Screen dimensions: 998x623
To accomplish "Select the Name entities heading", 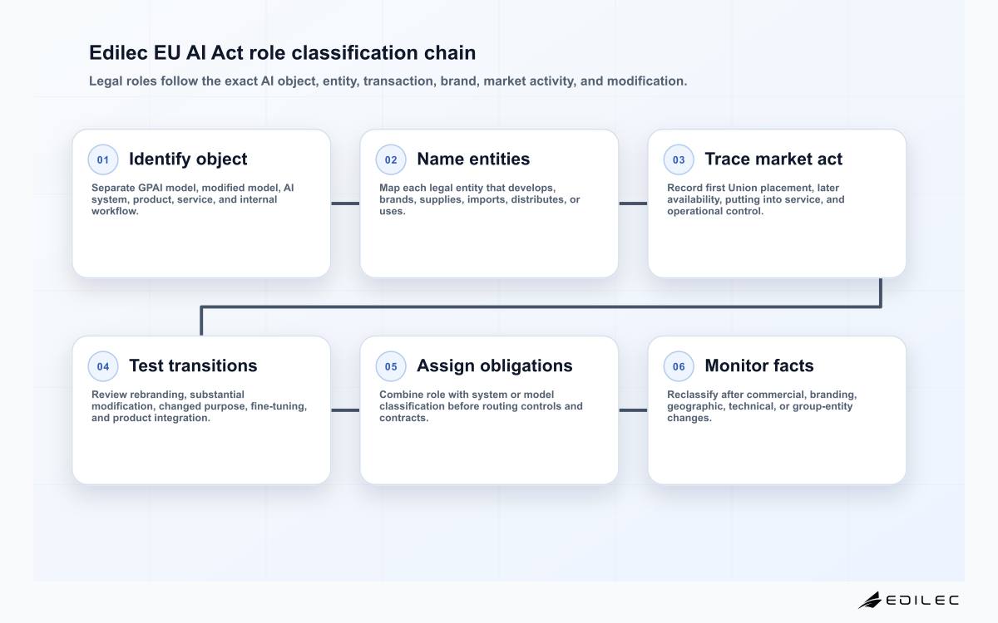I will click(473, 159).
